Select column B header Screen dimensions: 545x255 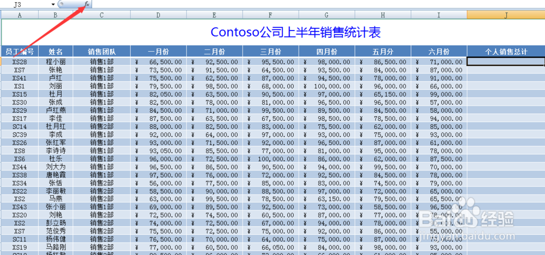coord(56,15)
